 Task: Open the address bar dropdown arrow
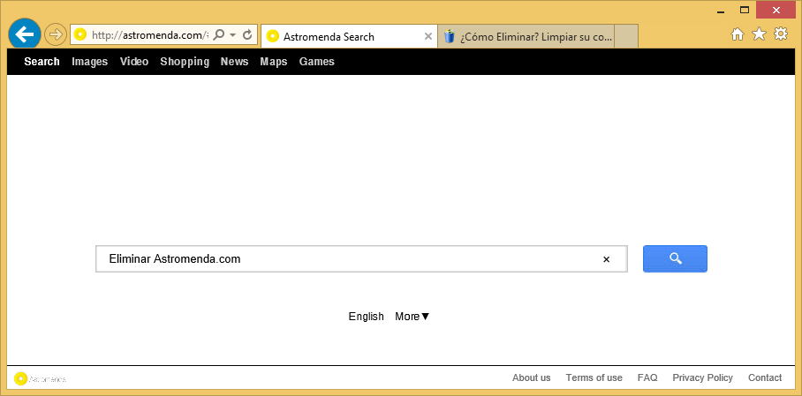point(232,34)
